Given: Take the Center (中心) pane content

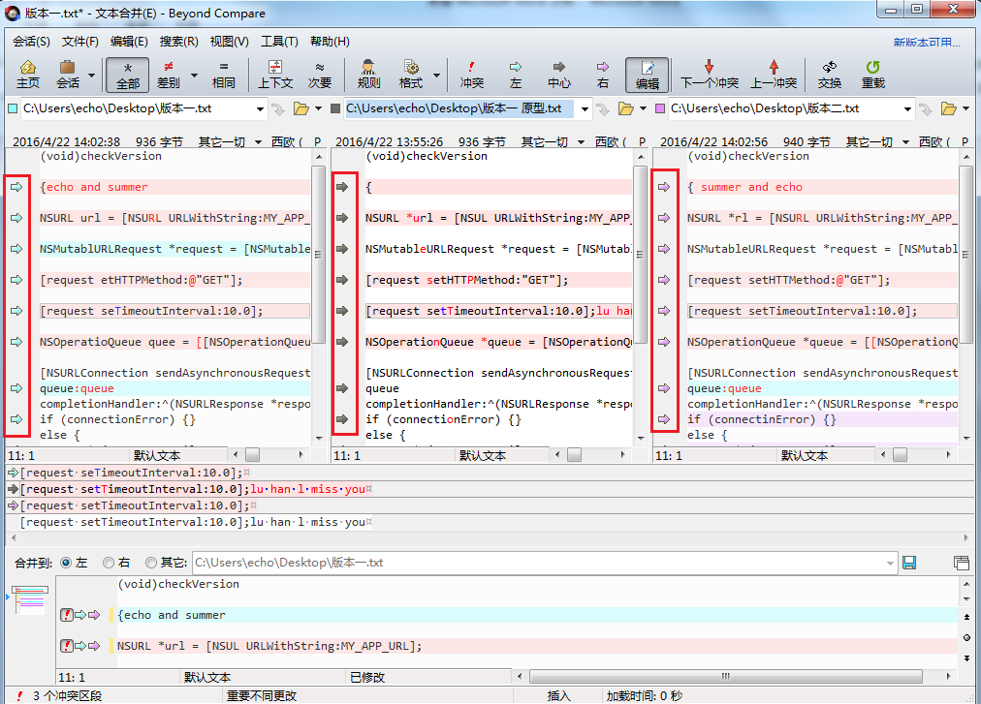Looking at the screenshot, I should [x=559, y=74].
